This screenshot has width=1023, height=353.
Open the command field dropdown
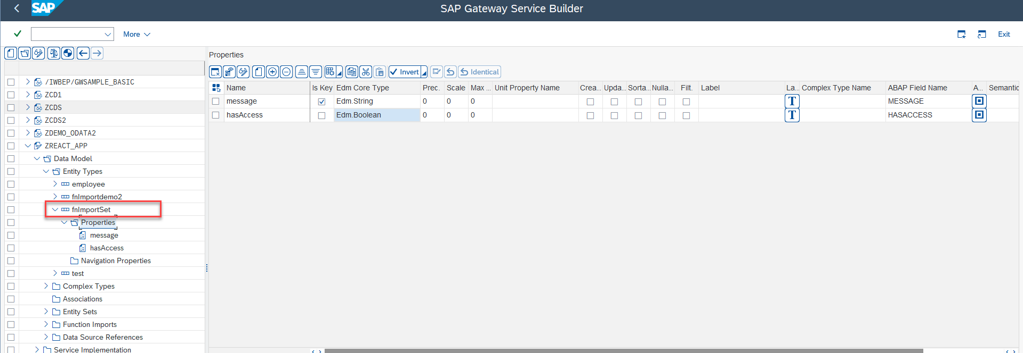(x=108, y=34)
